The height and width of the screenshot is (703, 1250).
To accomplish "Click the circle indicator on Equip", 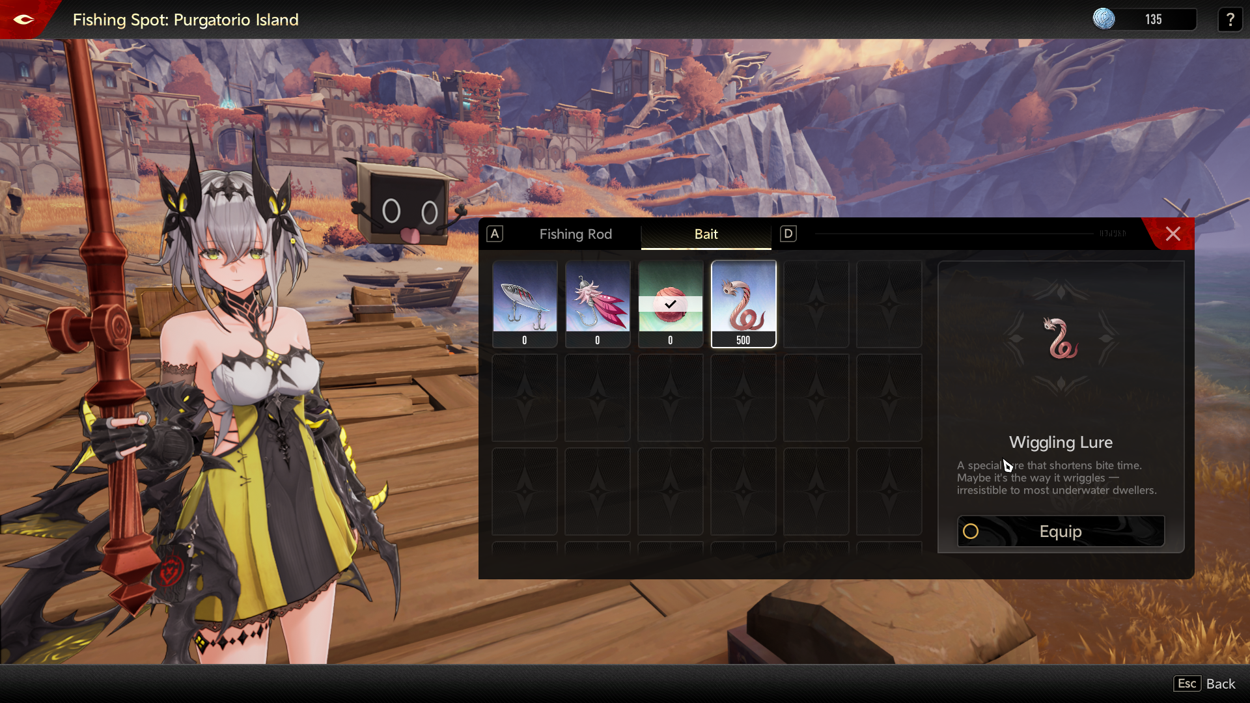I will pyautogui.click(x=971, y=531).
